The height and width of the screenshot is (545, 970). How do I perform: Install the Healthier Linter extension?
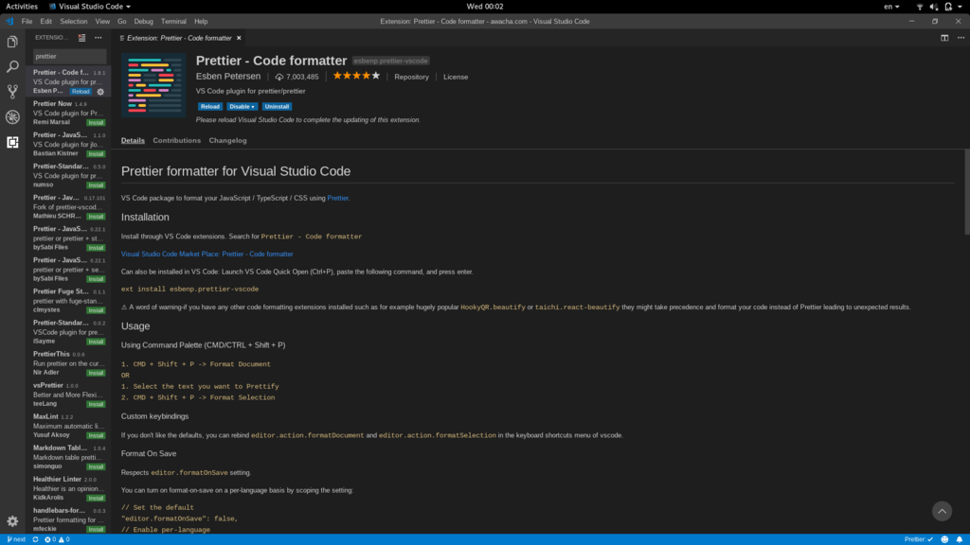coord(96,498)
